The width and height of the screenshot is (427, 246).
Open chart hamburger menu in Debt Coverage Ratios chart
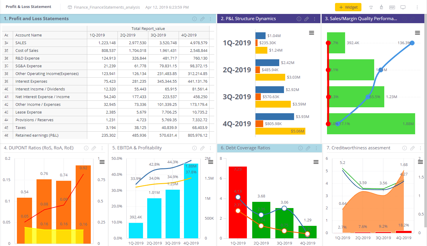(316, 162)
